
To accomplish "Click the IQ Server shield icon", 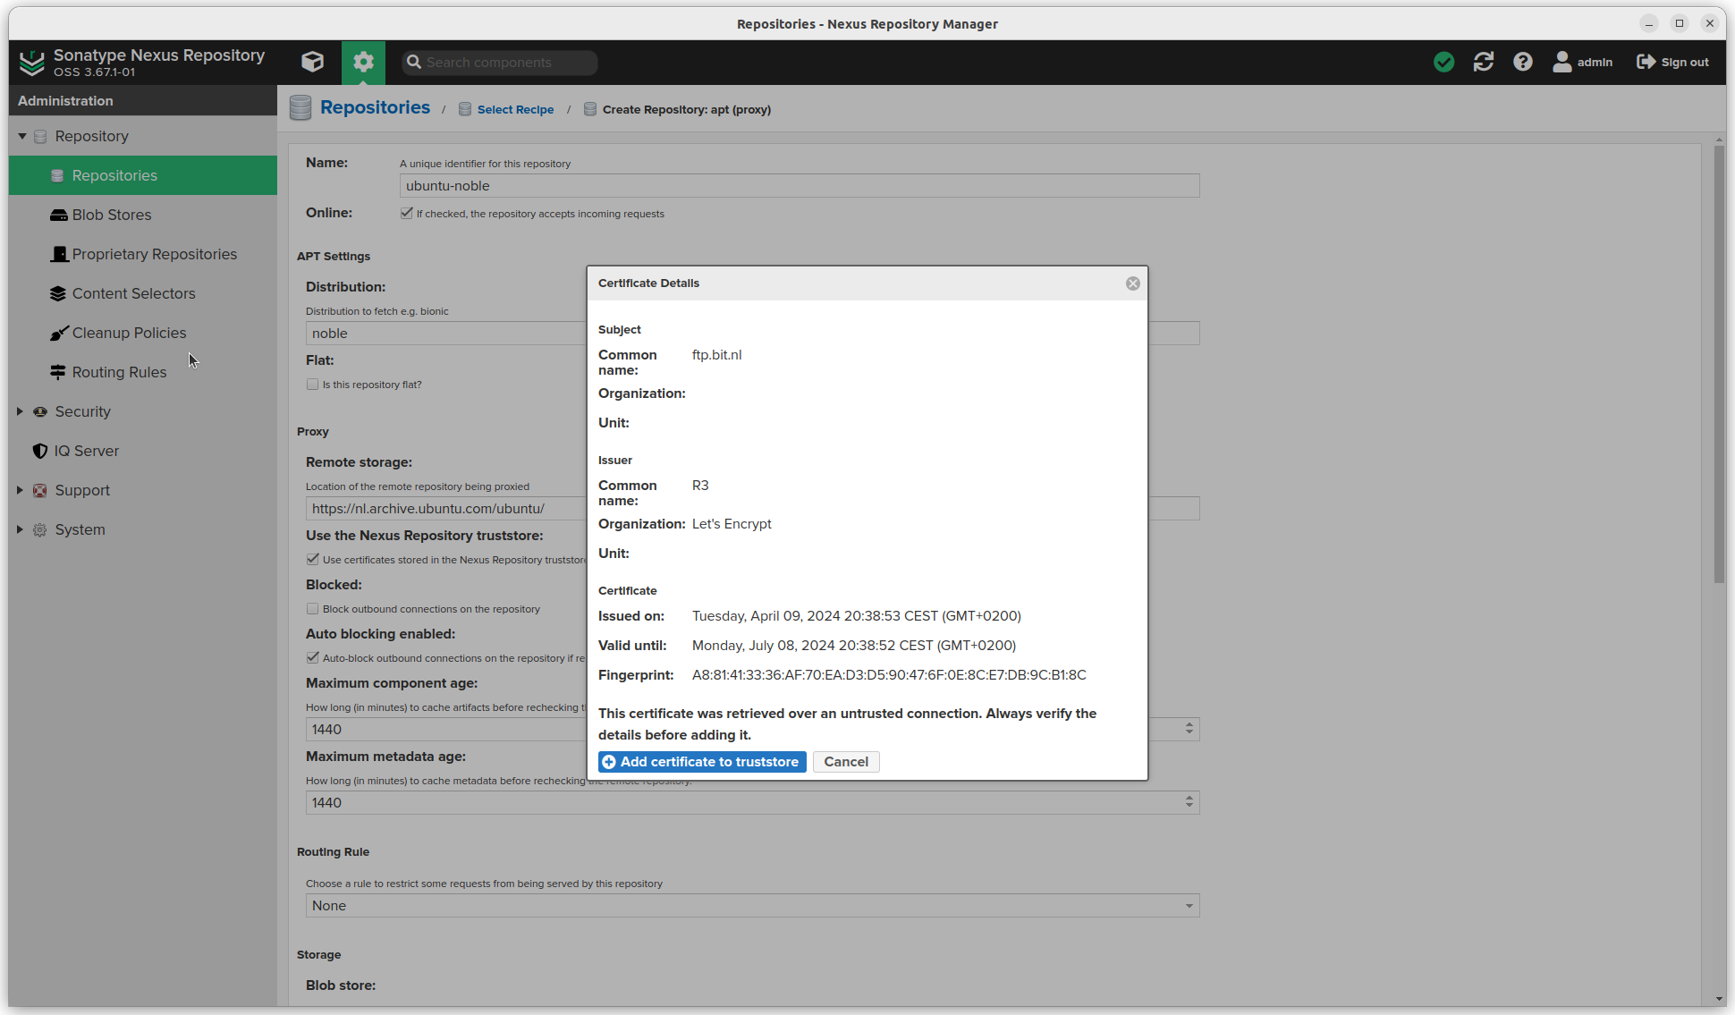I will pos(40,451).
